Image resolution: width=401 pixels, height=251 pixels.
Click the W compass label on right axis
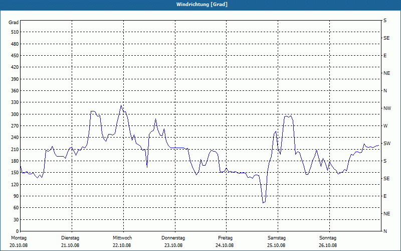(385, 126)
